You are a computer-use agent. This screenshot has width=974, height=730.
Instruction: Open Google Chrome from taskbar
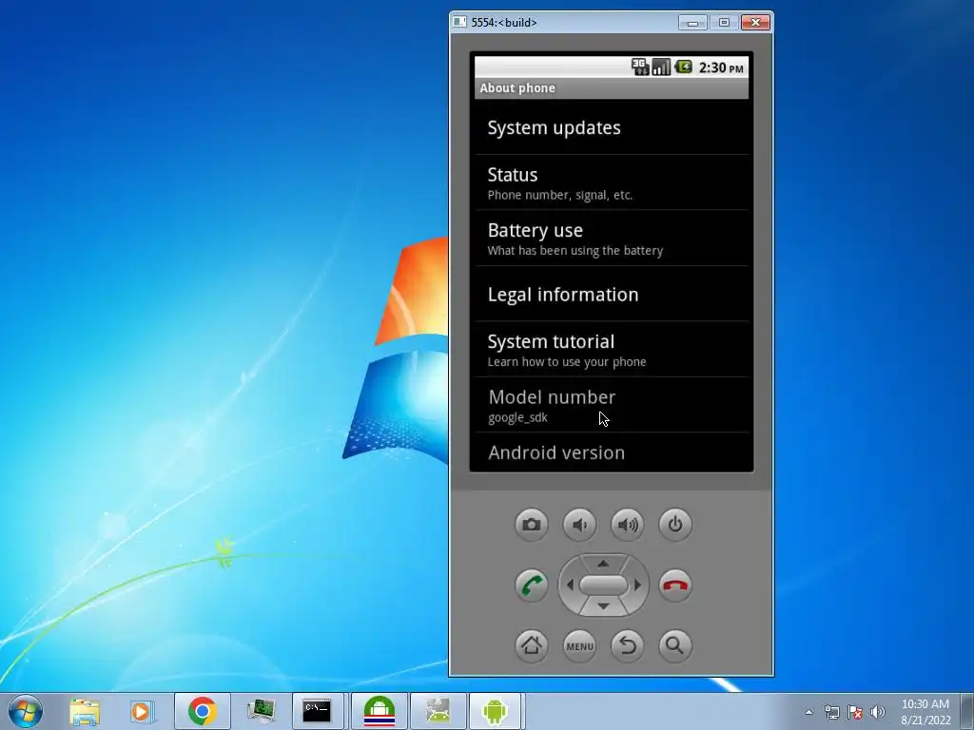(x=202, y=711)
